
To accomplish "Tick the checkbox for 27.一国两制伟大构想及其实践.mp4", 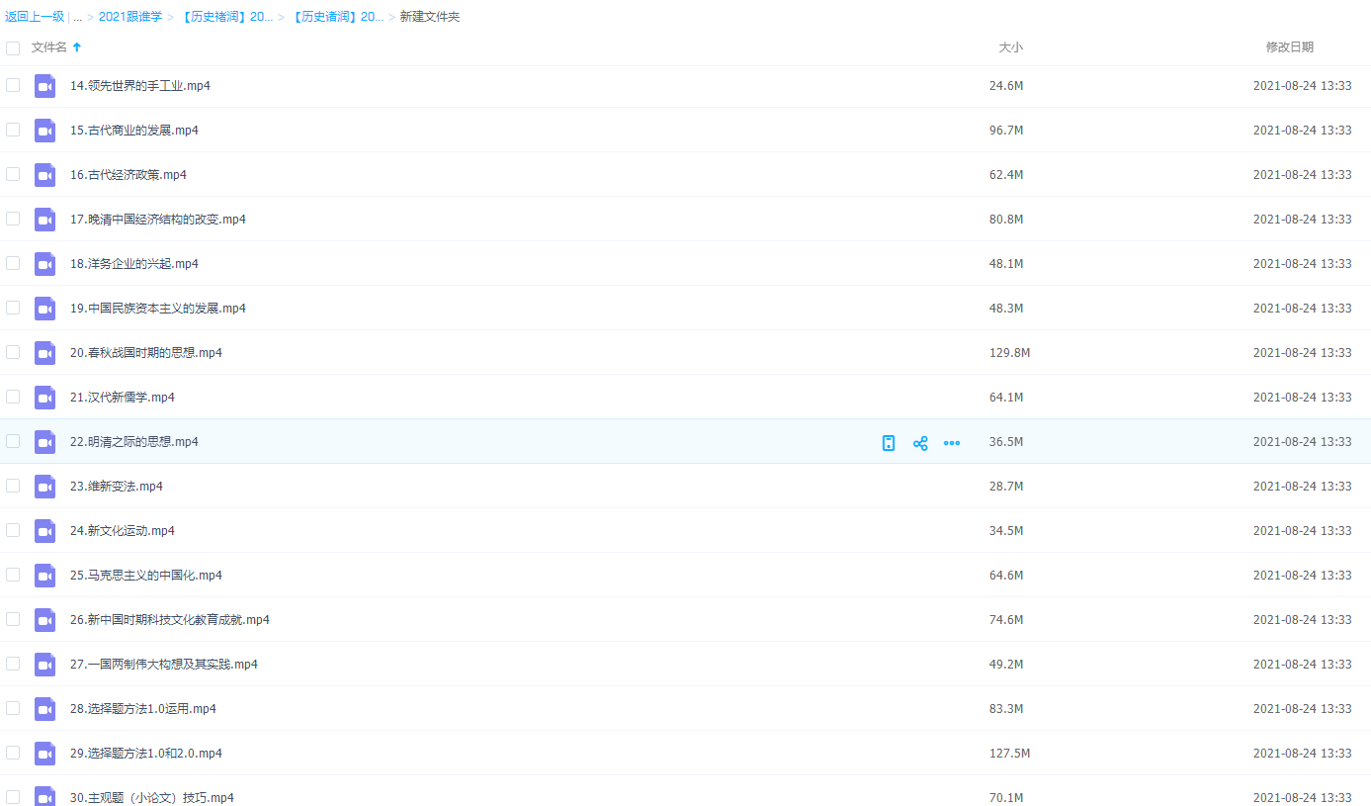I will tap(13, 664).
